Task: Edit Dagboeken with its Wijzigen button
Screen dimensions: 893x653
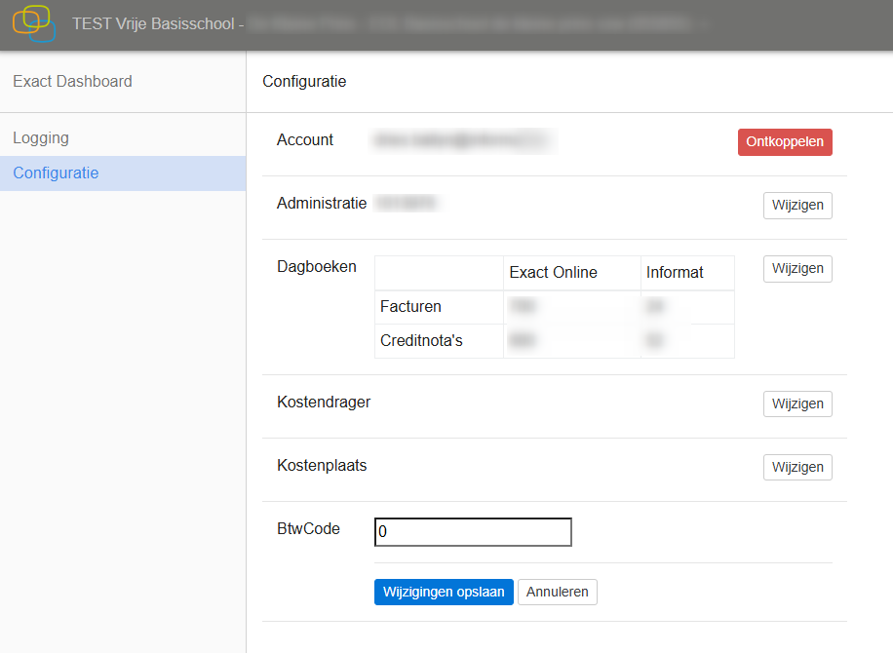Action: point(796,269)
